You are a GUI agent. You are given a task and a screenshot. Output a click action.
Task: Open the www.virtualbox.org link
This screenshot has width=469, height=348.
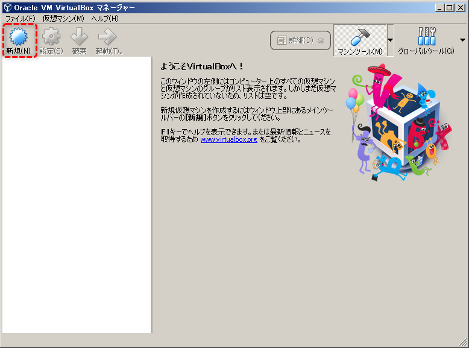click(x=229, y=139)
